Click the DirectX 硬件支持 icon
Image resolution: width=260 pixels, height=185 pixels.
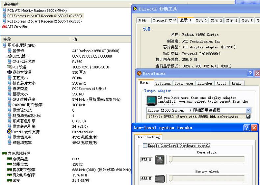pyautogui.click(x=10, y=132)
